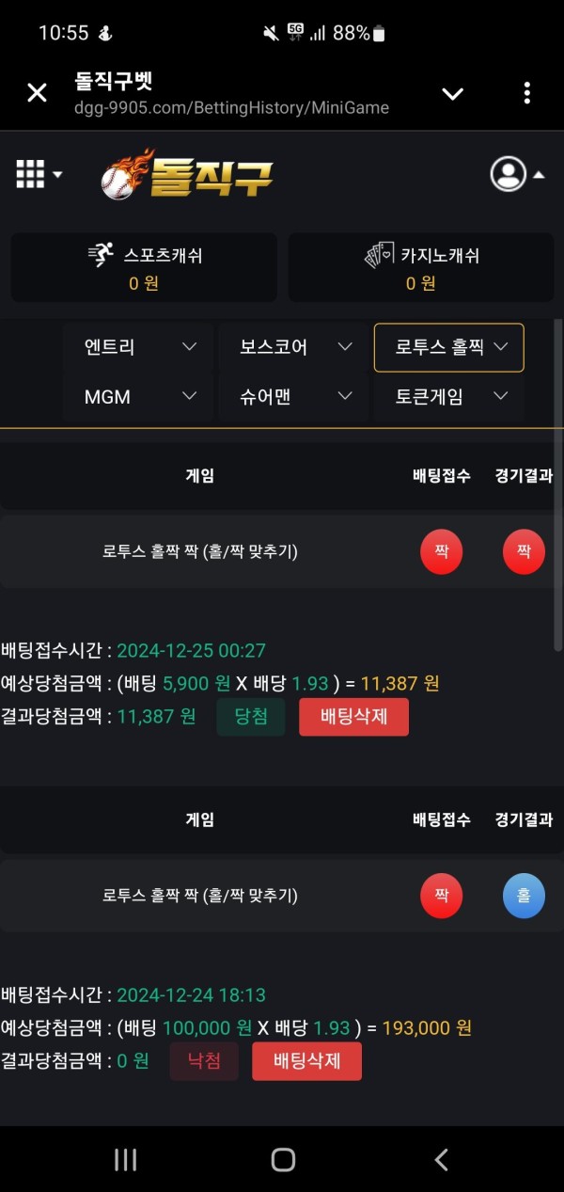Open the 로투스 홀짝 dropdown

[x=448, y=347]
